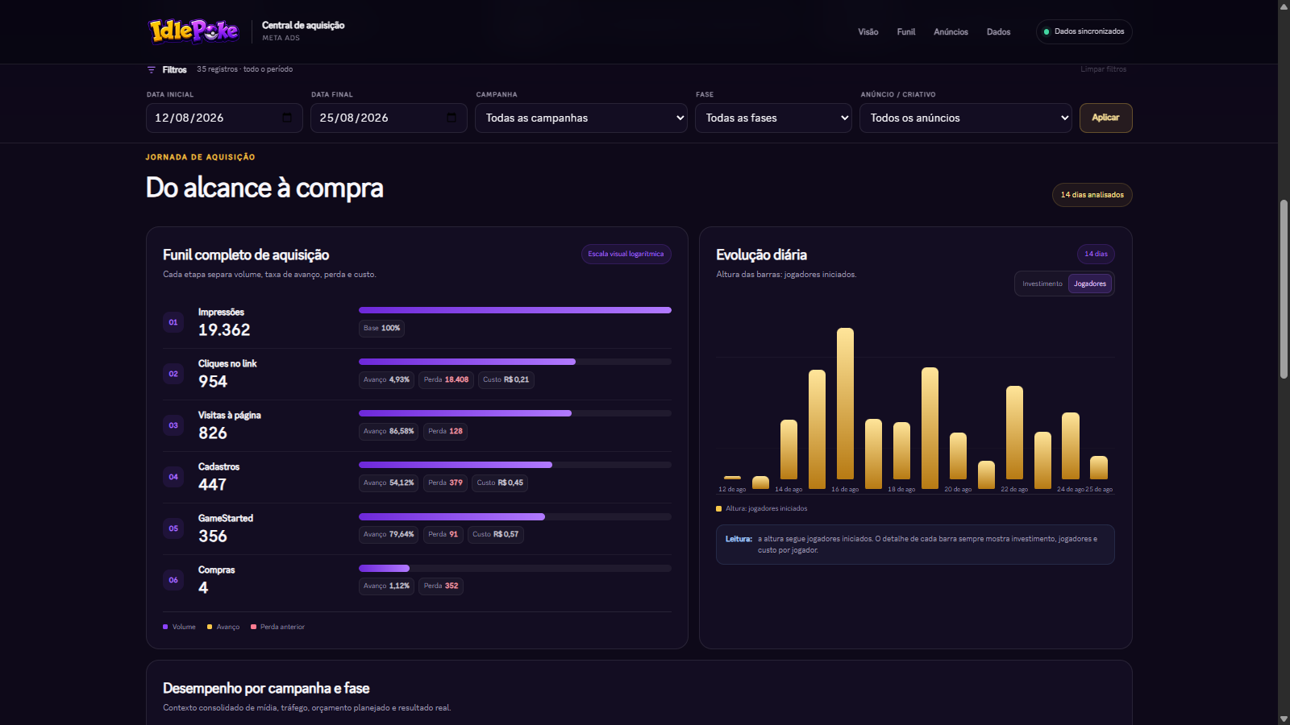Click the Cadastros funnel progress bar
Viewport: 1290px width, 725px height.
point(515,465)
